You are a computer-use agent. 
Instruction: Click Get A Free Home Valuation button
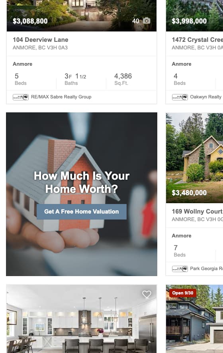[x=82, y=212]
